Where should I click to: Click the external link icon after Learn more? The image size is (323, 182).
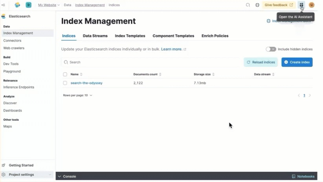tap(185, 49)
